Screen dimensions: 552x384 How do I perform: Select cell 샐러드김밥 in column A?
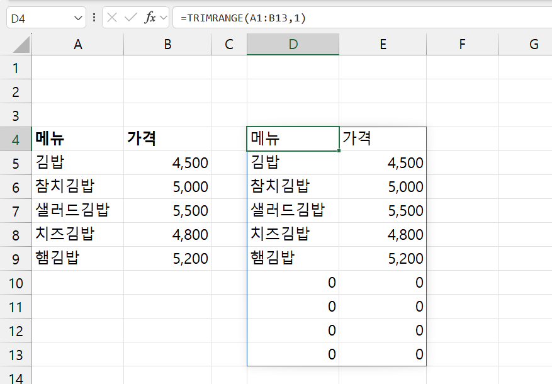pyautogui.click(x=78, y=211)
